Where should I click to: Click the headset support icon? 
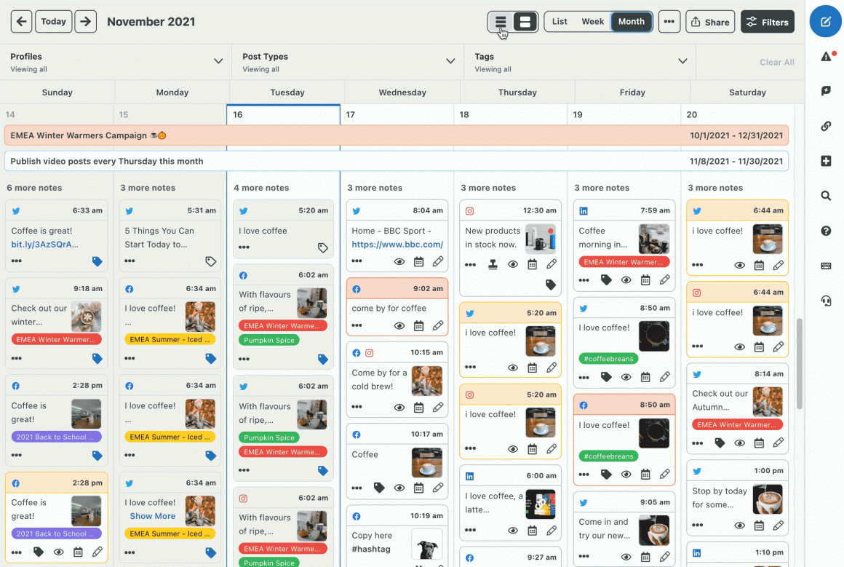coord(826,301)
